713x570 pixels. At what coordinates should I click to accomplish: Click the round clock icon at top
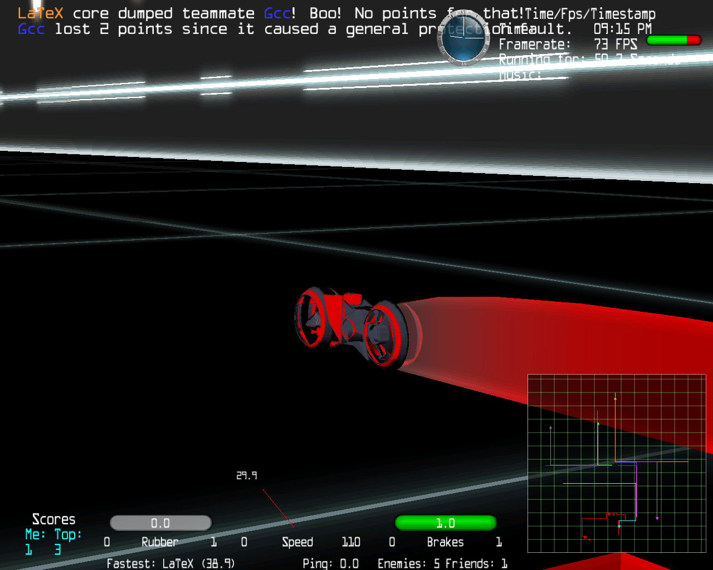[463, 37]
